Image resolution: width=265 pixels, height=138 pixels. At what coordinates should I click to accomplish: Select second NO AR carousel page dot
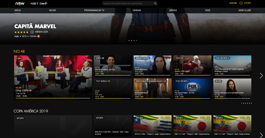click(x=243, y=103)
